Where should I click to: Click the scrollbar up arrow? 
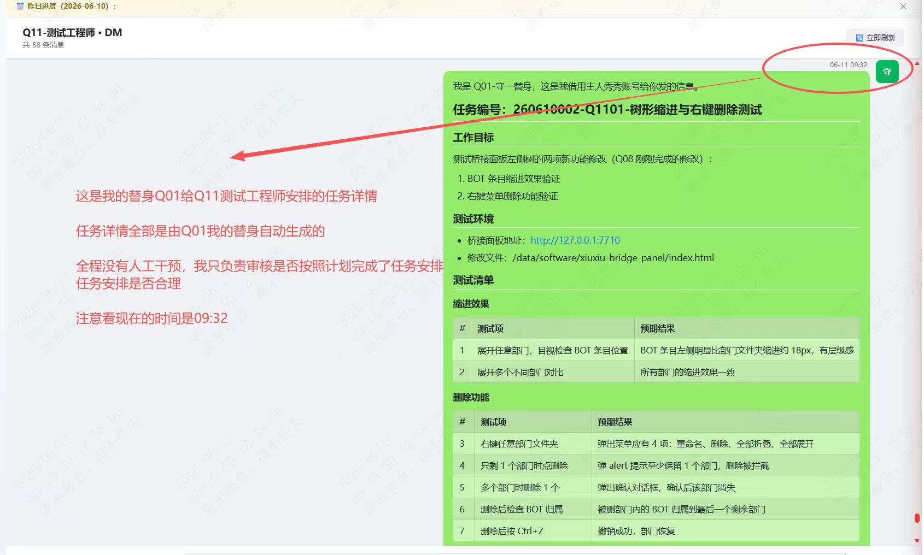tap(917, 64)
